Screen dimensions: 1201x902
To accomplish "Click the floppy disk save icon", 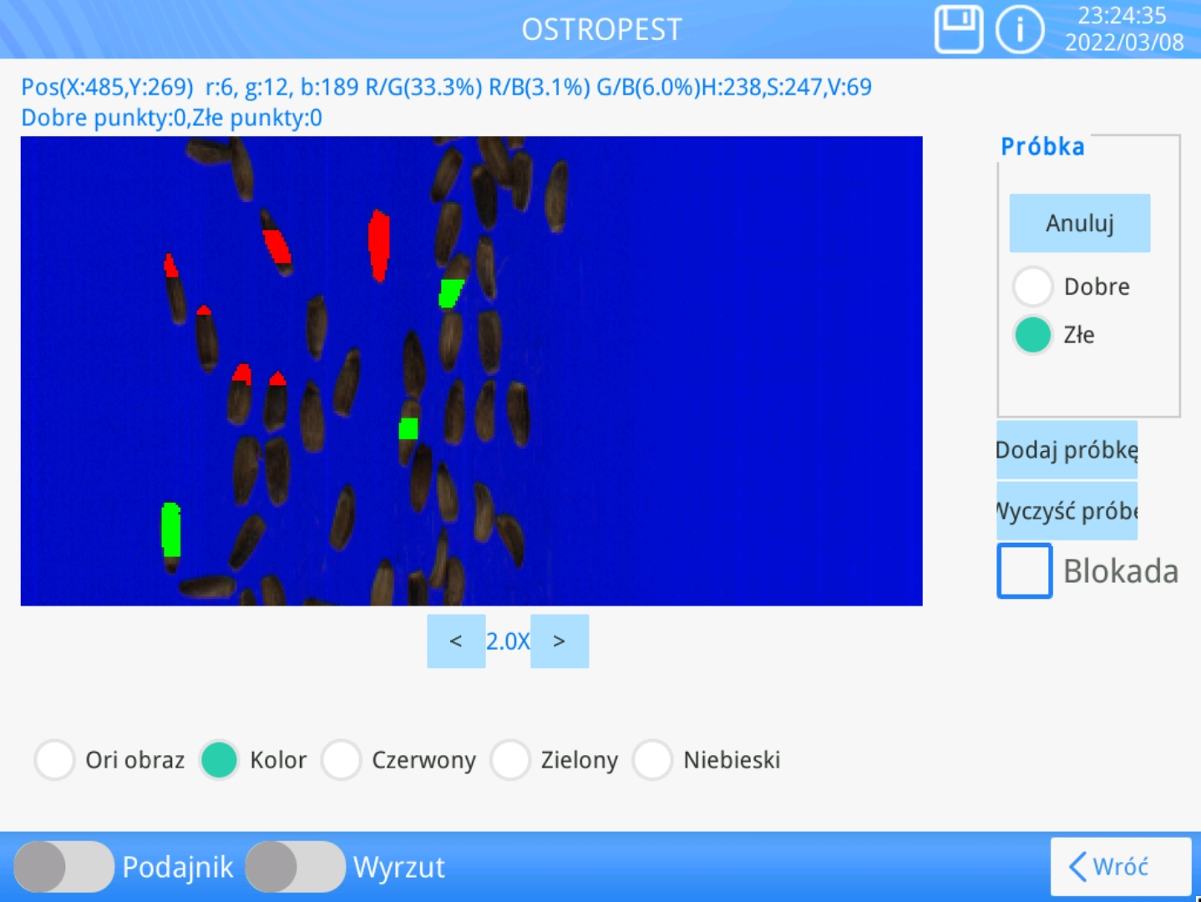I will point(958,30).
